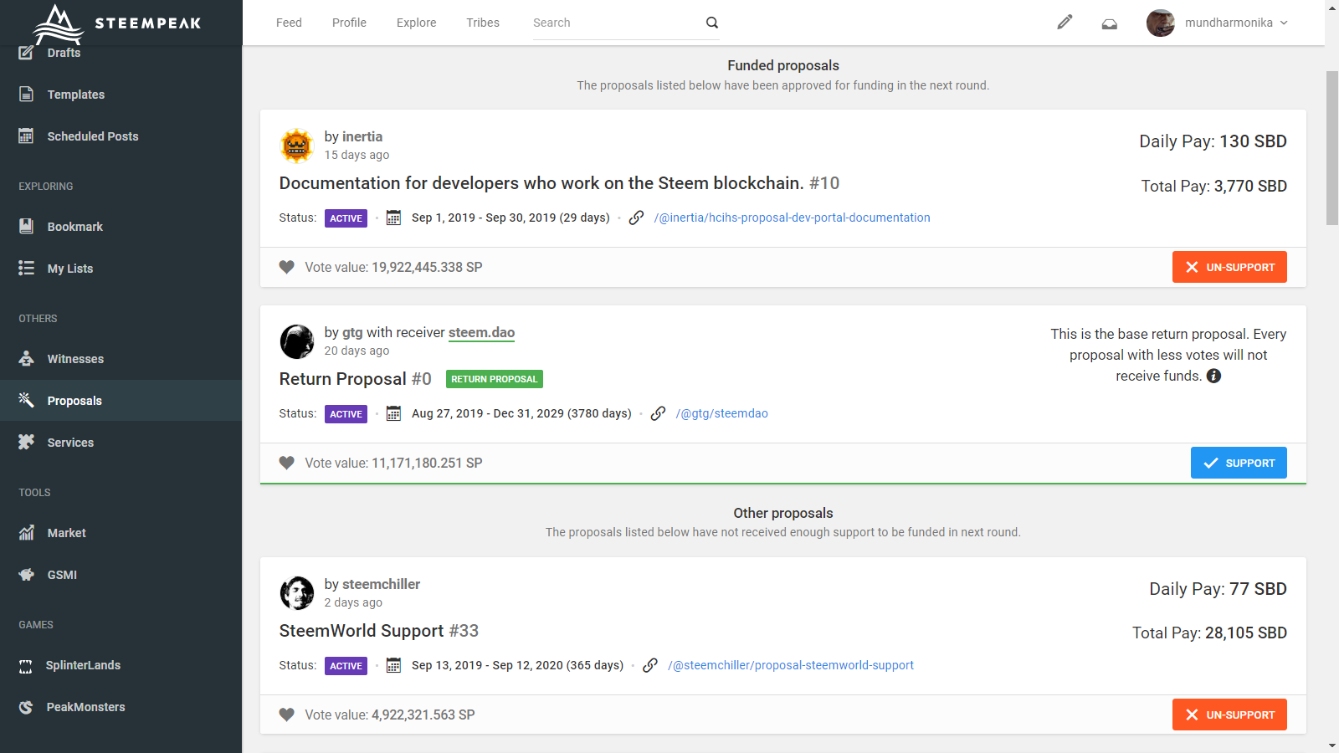Viewport: 1339px width, 753px height.
Task: Open SplinterLands game in sidebar
Action: point(83,665)
